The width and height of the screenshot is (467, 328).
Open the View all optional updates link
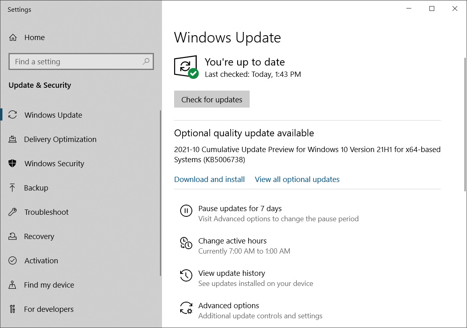297,180
